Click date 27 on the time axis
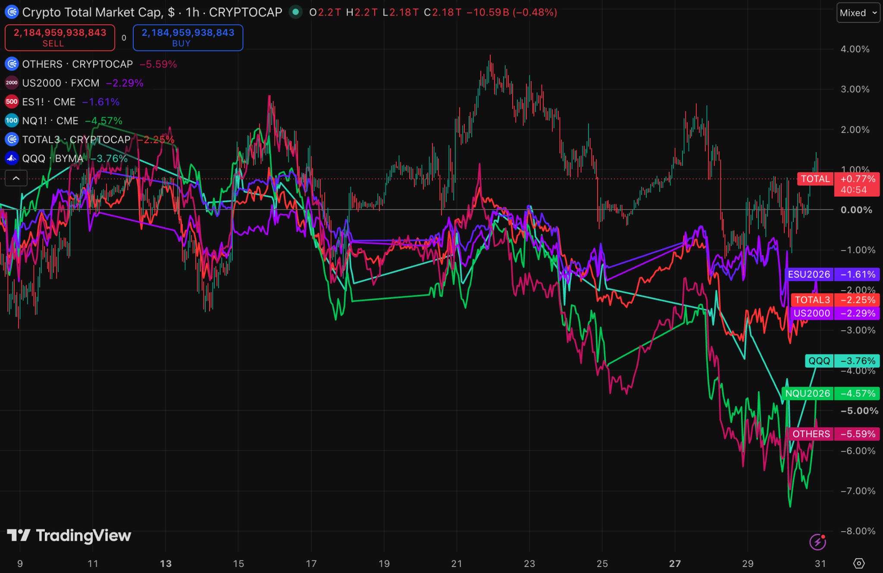Screen dimensions: 883x573 pyautogui.click(x=675, y=564)
